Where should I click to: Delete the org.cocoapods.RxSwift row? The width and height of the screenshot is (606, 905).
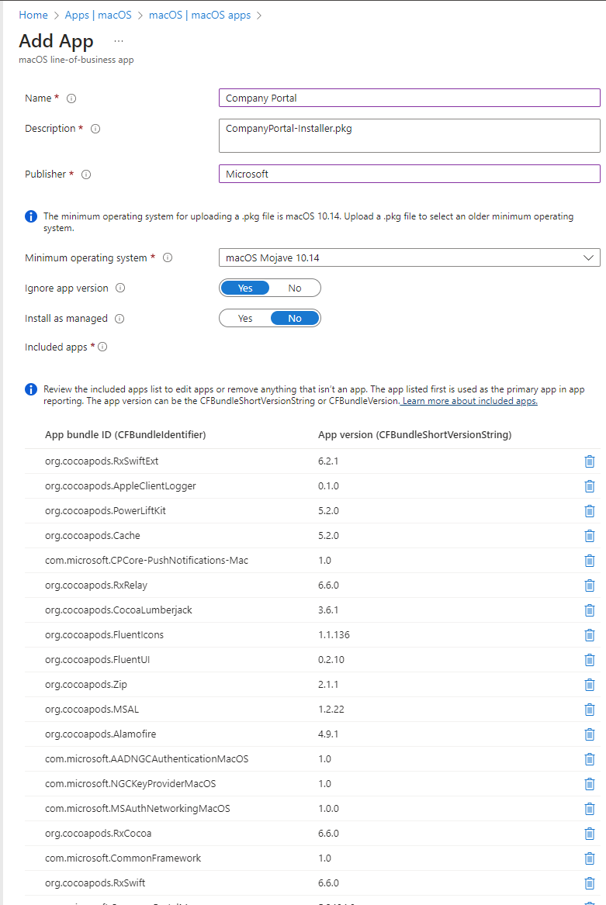589,883
